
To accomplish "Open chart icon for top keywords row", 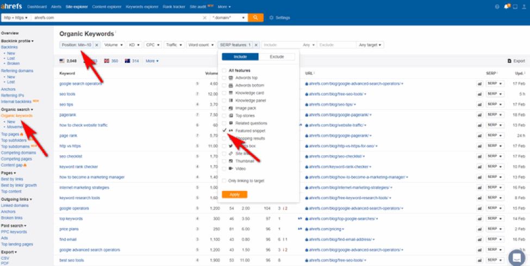I will point(479,219).
